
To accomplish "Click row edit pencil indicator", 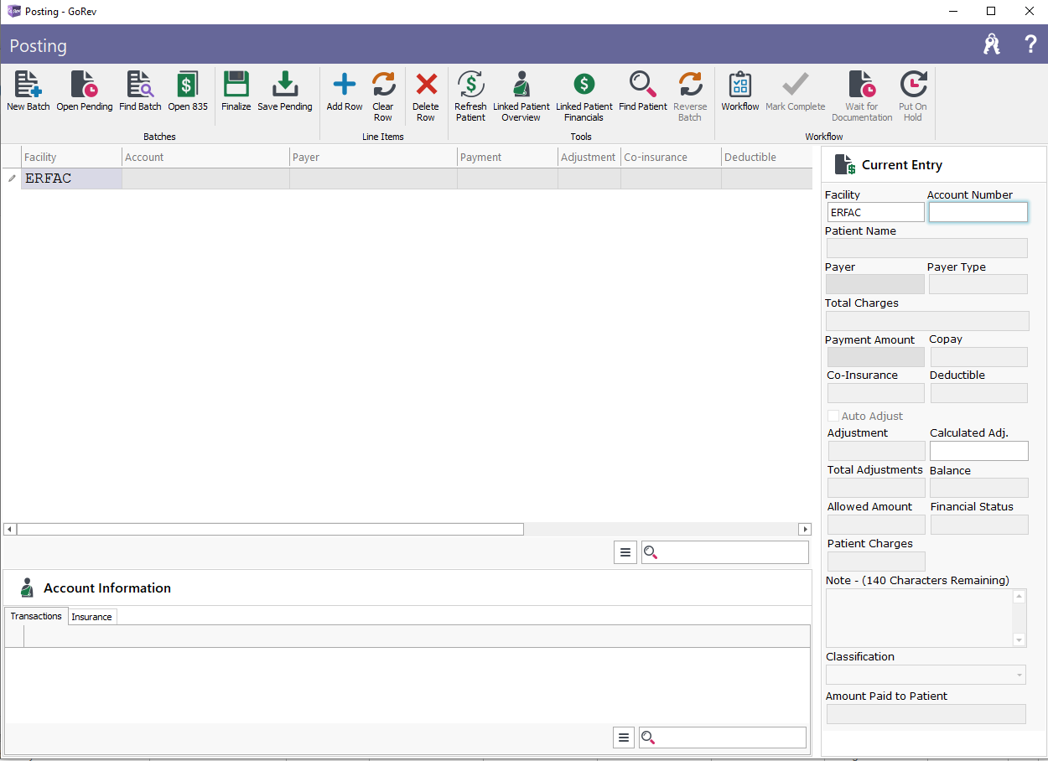I will (11, 179).
